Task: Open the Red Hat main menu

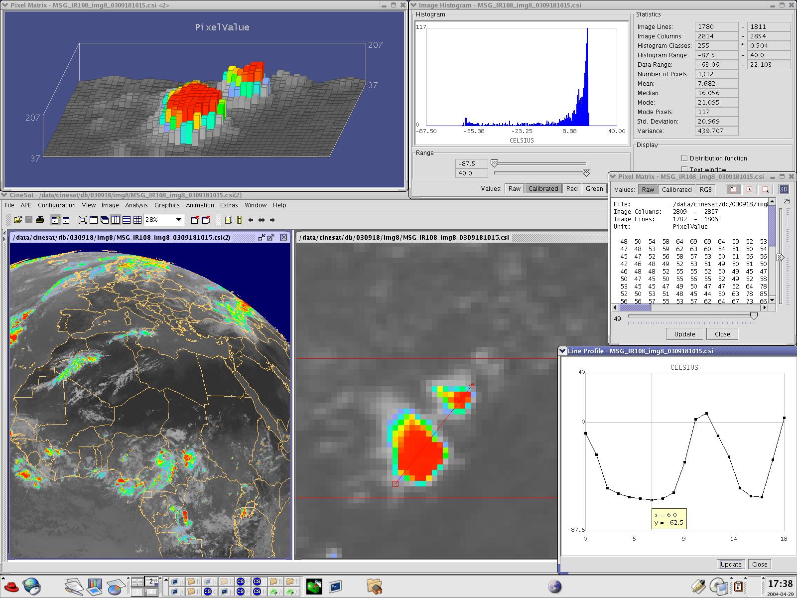Action: click(x=11, y=585)
